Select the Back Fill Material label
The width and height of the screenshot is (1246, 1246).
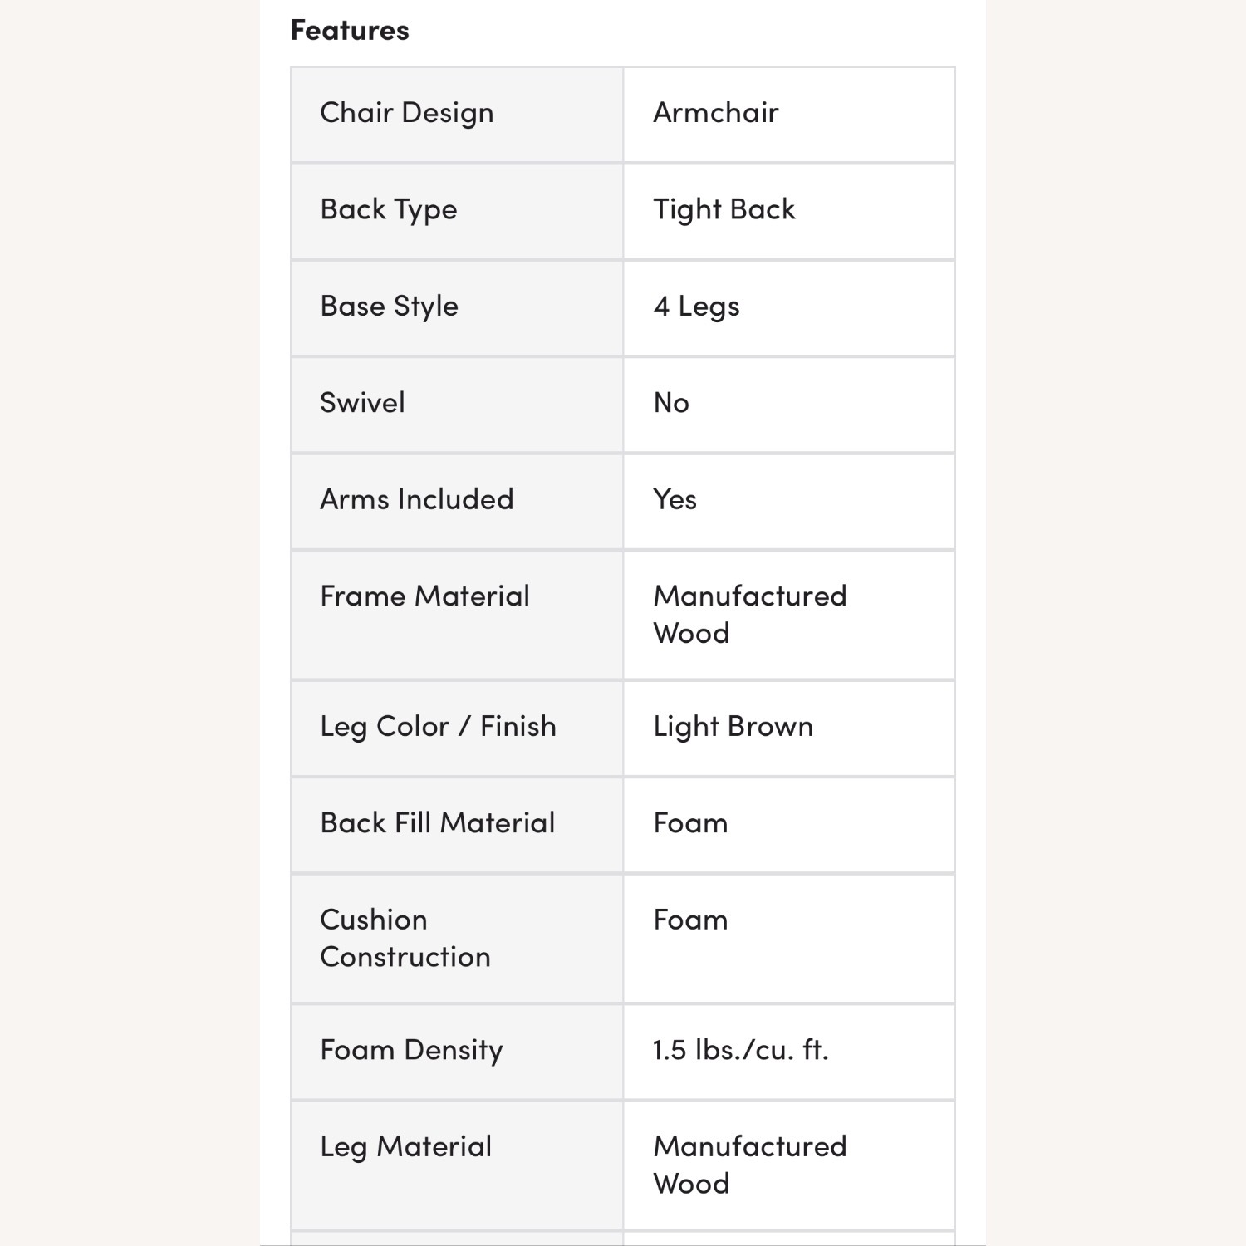tap(438, 823)
